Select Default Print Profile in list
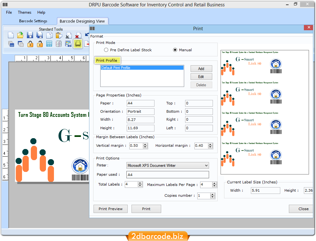 pos(142,68)
